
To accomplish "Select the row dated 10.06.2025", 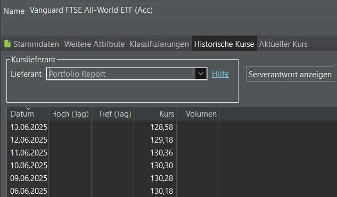I will pos(172,166).
